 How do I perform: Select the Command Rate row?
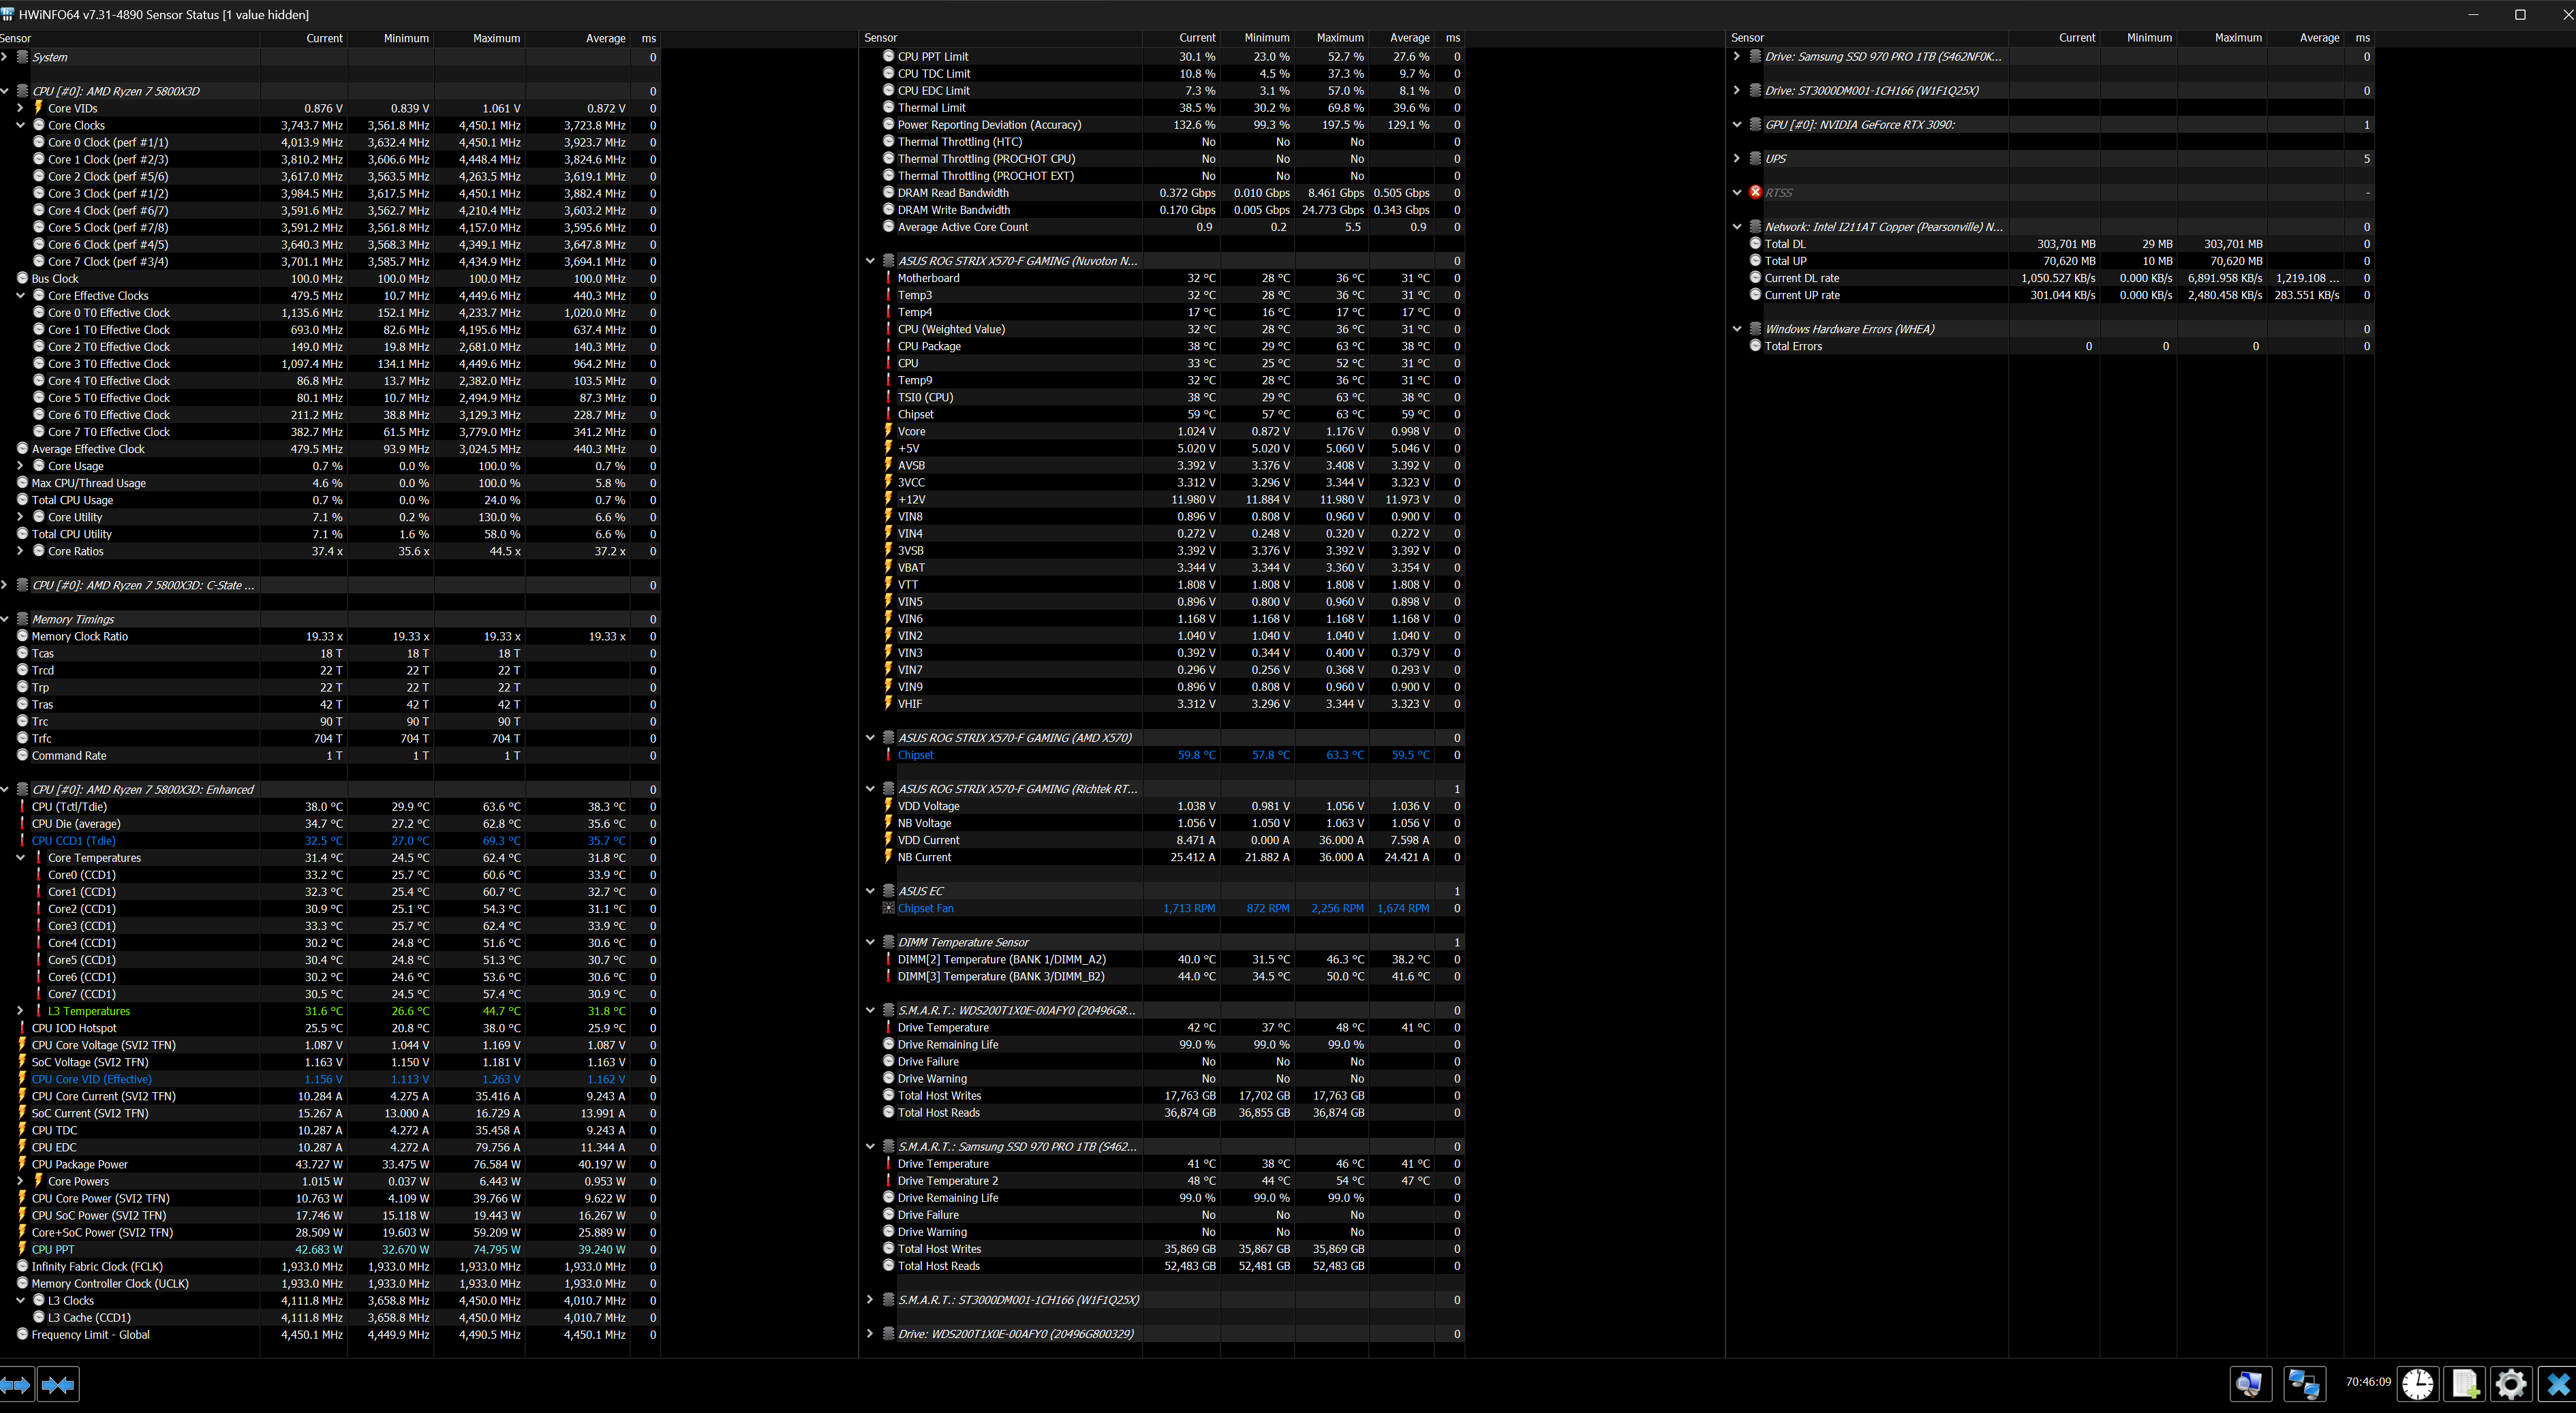point(329,755)
